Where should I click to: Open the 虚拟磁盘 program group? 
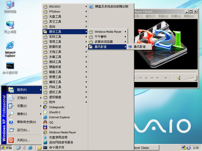tap(65, 97)
